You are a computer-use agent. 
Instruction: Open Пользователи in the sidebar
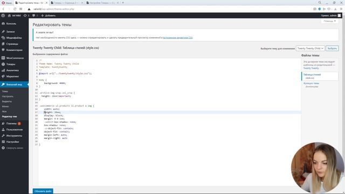point(15,129)
